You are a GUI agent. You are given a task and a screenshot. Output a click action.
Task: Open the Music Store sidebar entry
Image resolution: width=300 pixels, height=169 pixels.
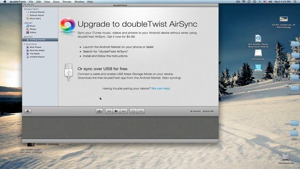click(35, 18)
